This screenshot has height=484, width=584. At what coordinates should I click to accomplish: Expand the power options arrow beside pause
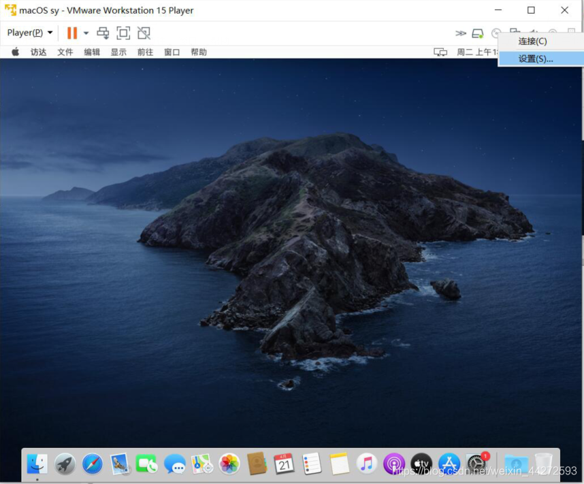(86, 33)
